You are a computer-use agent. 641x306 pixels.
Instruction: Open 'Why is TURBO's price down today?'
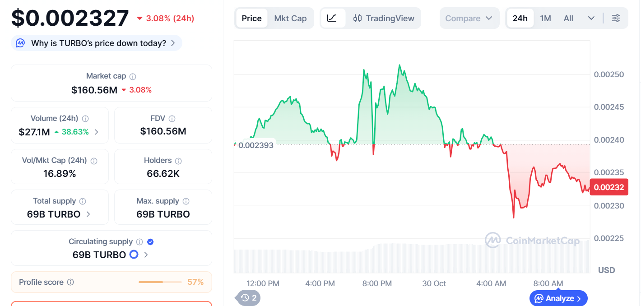97,43
